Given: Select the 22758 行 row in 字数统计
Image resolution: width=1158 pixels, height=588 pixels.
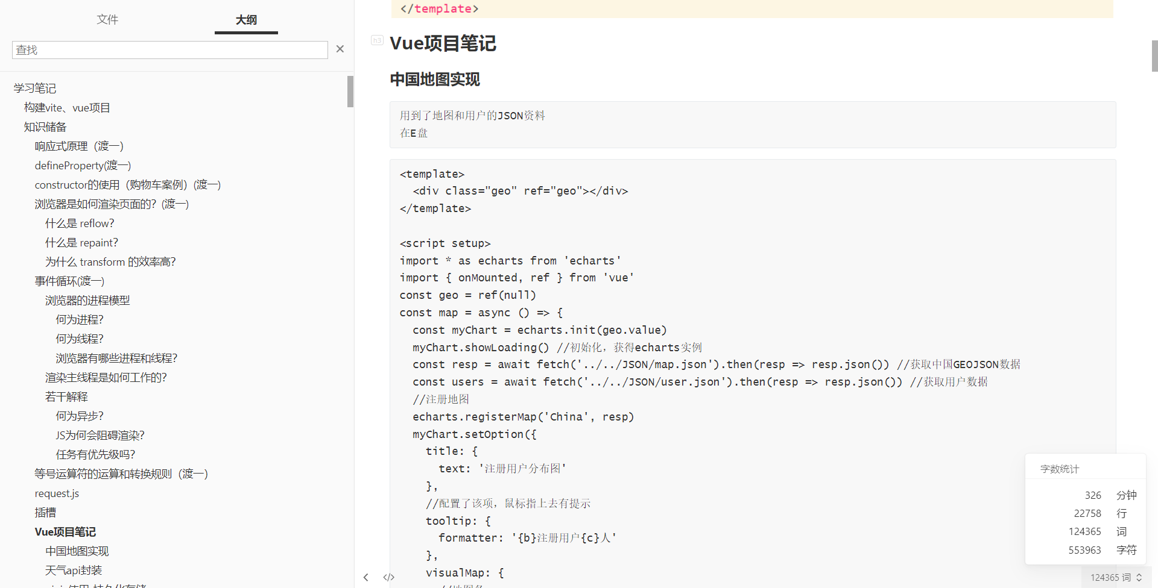Looking at the screenshot, I should pos(1086,513).
